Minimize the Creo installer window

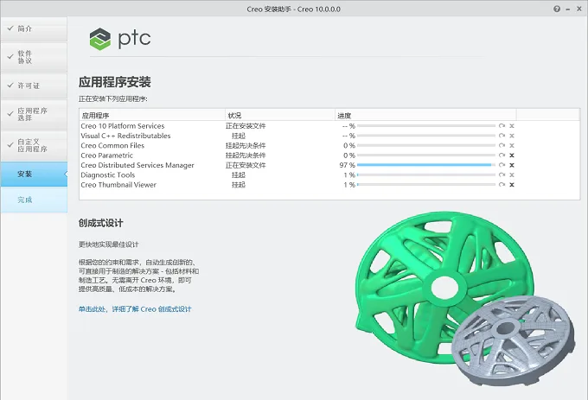[568, 9]
